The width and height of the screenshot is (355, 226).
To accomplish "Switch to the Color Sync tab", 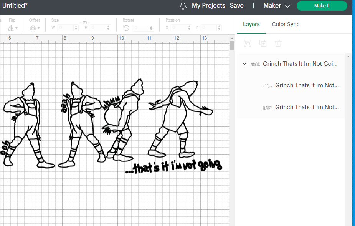I will pyautogui.click(x=286, y=24).
